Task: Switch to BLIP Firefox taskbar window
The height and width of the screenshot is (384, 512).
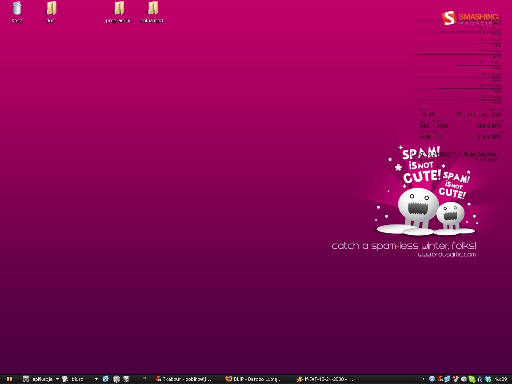Action: coord(255,379)
